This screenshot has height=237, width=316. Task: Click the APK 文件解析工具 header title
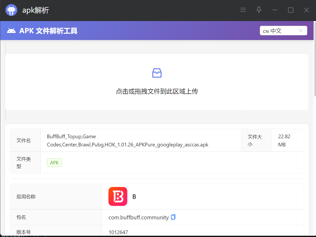[x=48, y=31]
